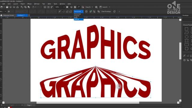Screen dimensions: 192x108
Task: Click Copy envelope properties icon
Action: (99, 11)
